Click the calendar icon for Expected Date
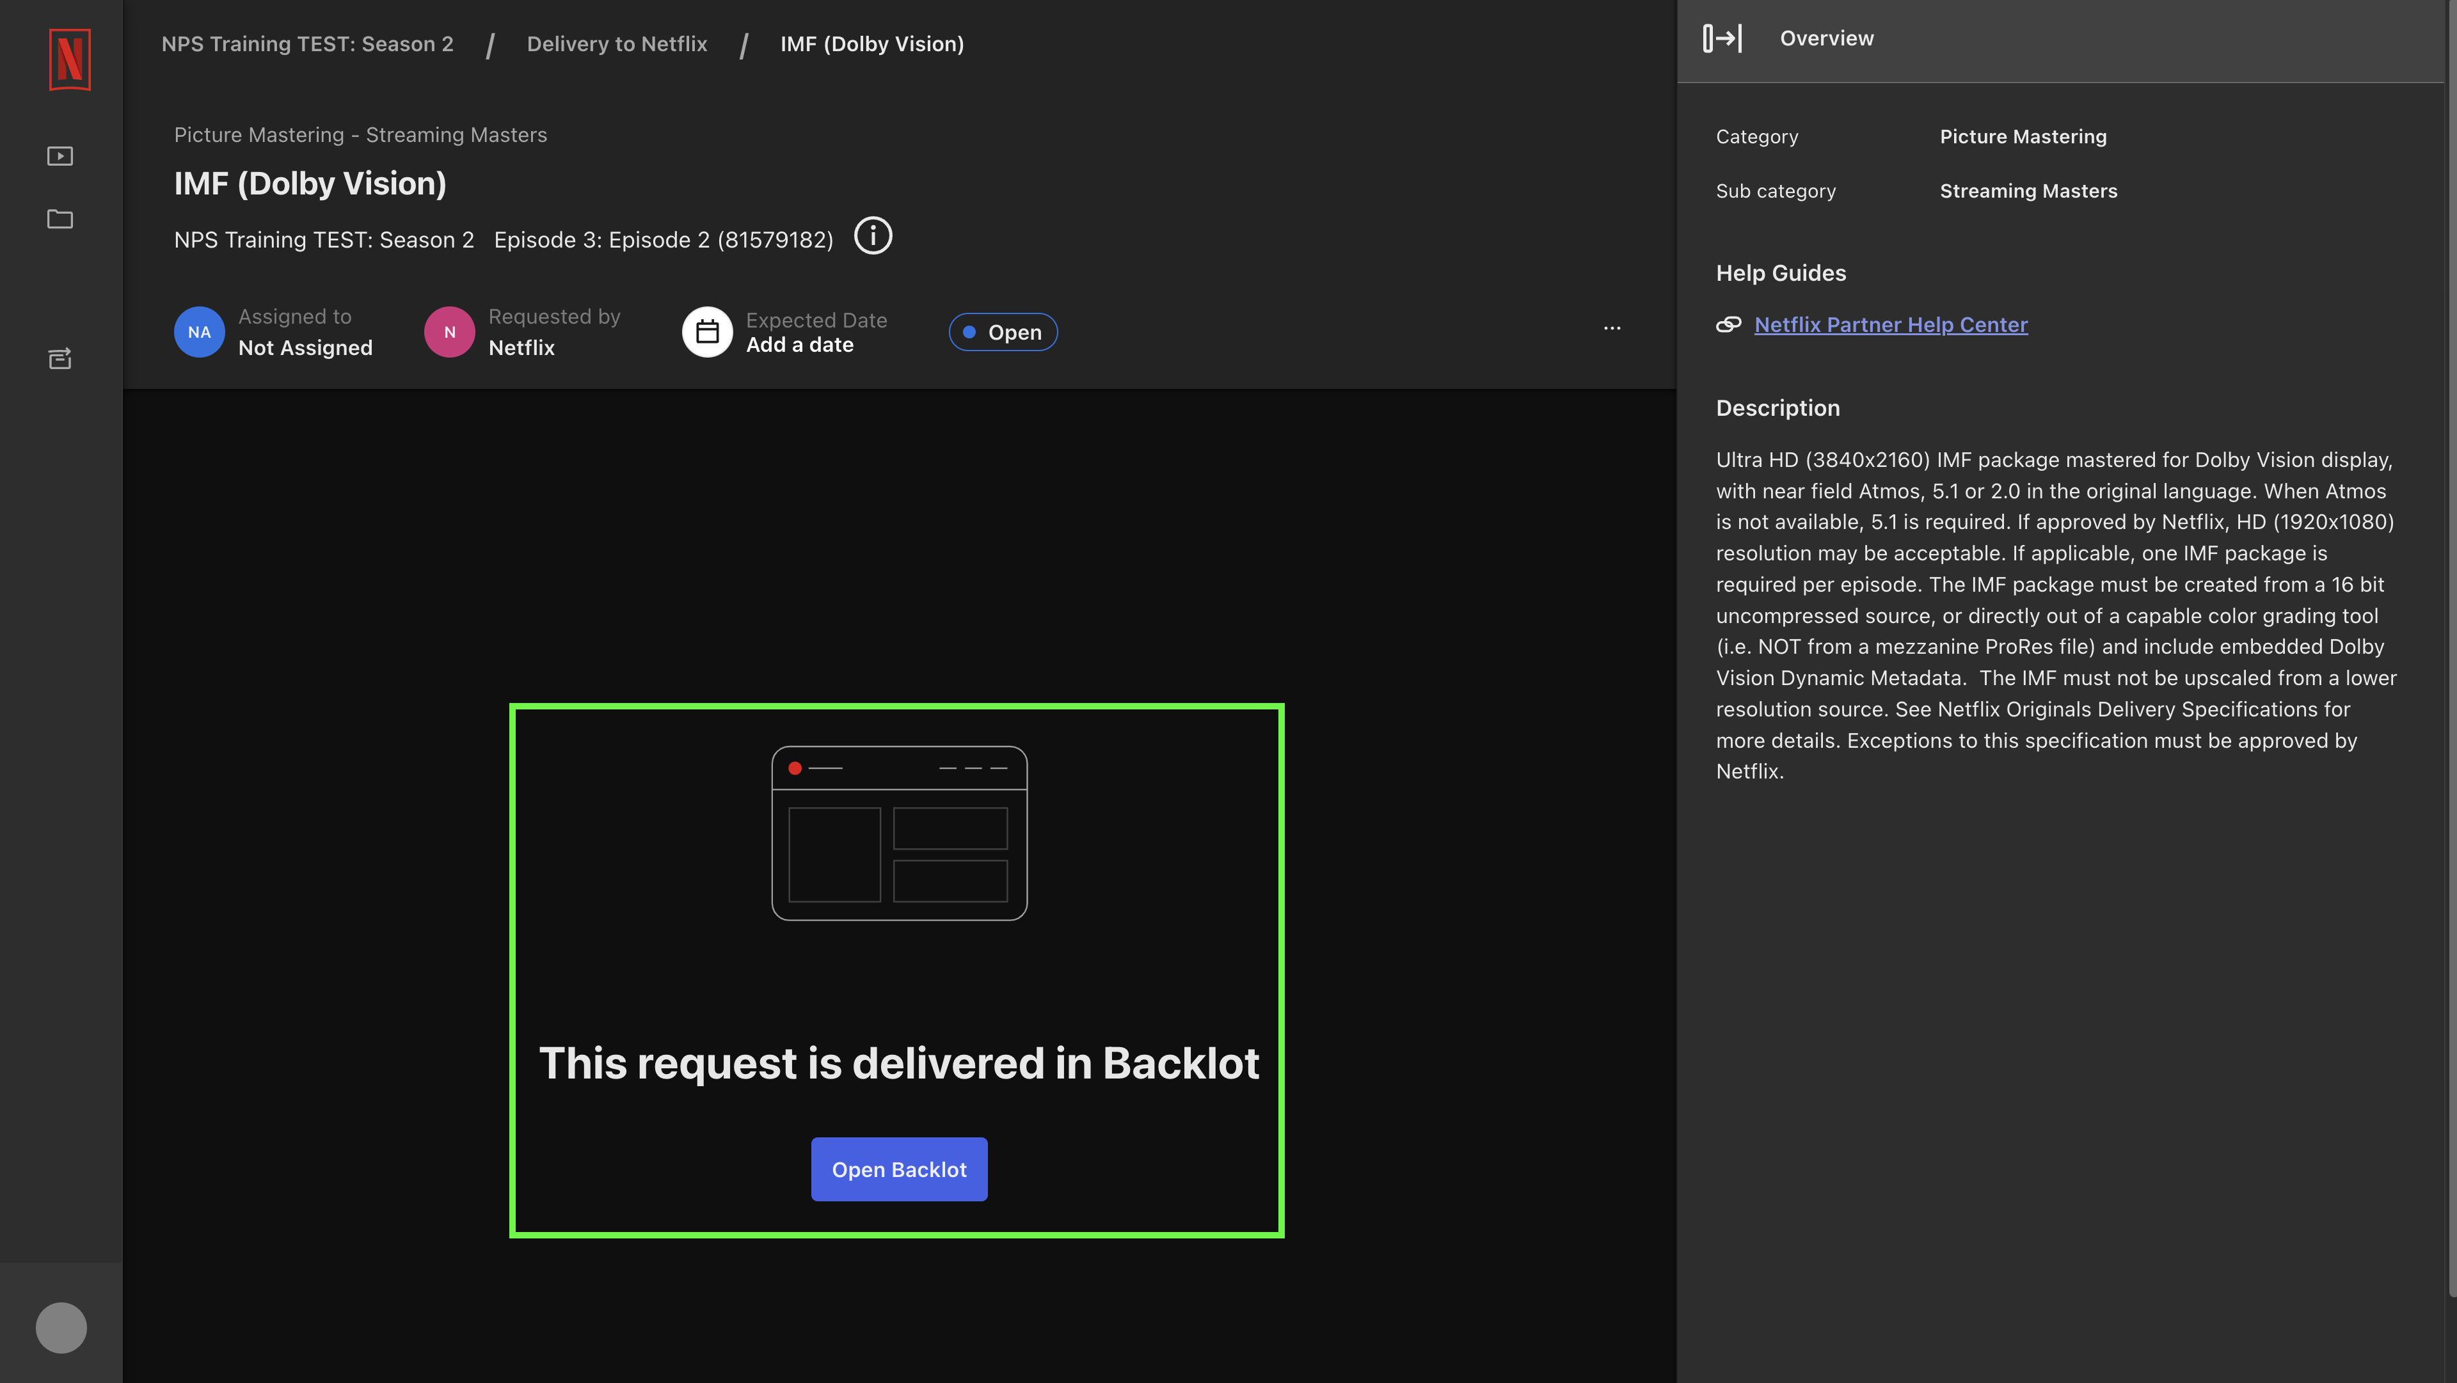The width and height of the screenshot is (2457, 1383). pos(707,332)
